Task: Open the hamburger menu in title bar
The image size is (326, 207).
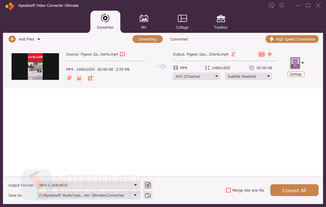Action: click(282, 5)
